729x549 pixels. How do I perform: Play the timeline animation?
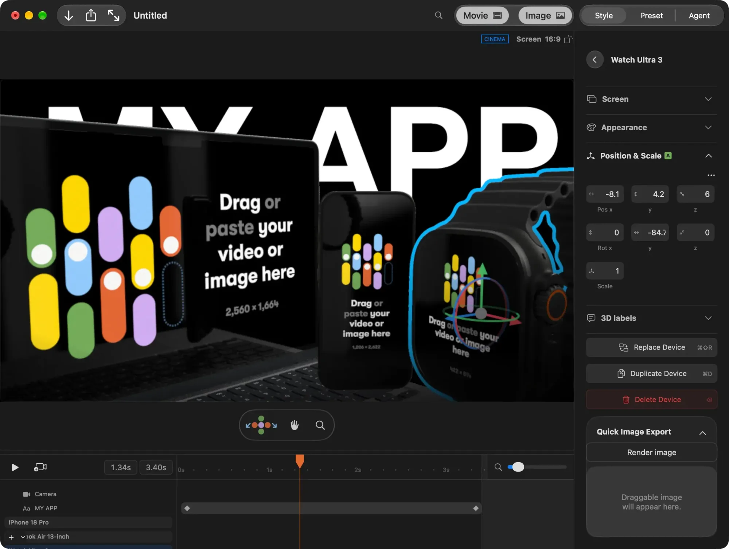tap(15, 467)
